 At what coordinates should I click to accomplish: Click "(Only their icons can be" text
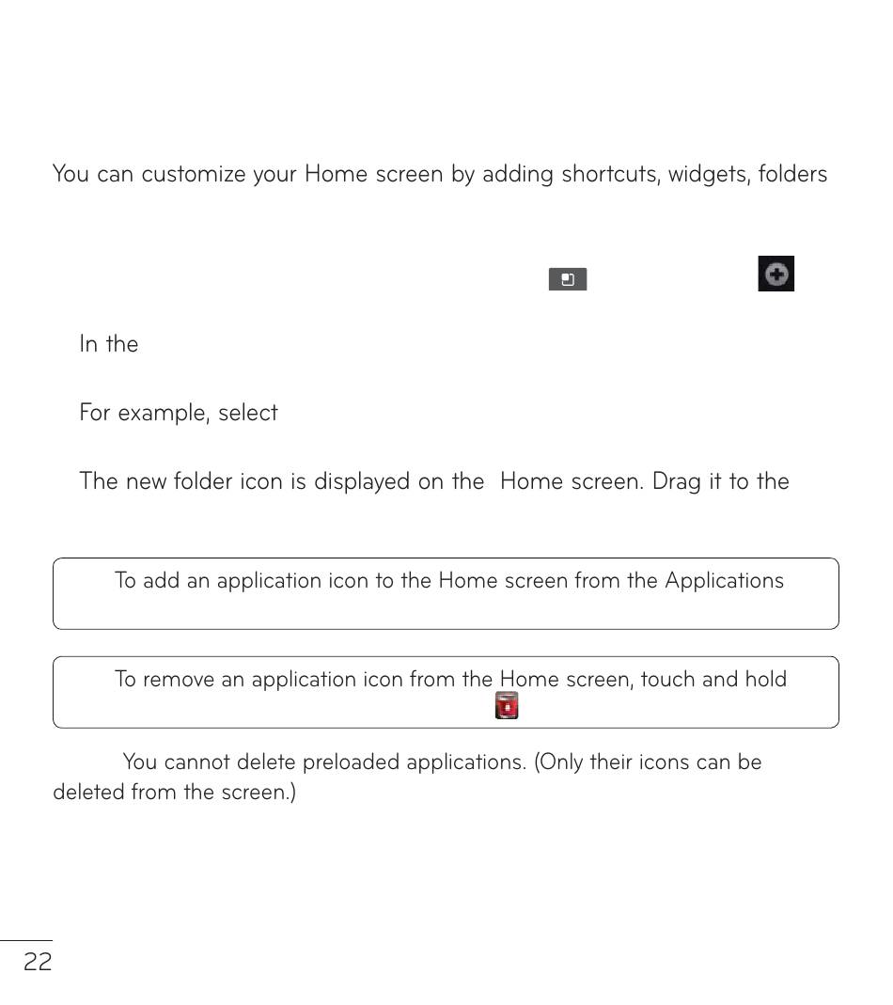[648, 762]
